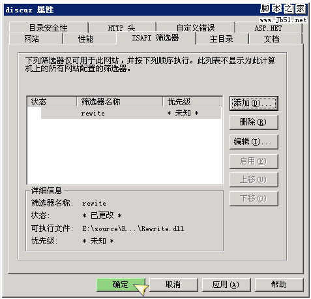This screenshot has height=299, width=311.
Task: Click the 添加(D)... button
Action: click(x=254, y=103)
